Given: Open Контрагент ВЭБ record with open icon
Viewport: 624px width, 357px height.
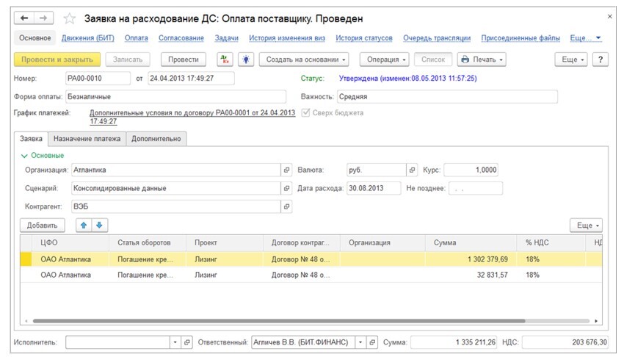Looking at the screenshot, I should pyautogui.click(x=286, y=206).
